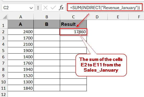
Task: Click gray header cell A1 labeled A
Action: pyautogui.click(x=21, y=24)
